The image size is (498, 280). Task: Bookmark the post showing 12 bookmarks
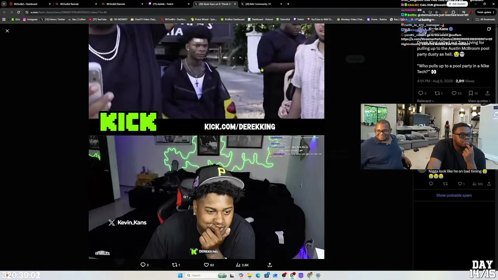coord(473,93)
